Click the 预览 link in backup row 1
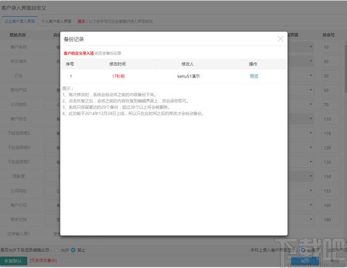 (254, 76)
